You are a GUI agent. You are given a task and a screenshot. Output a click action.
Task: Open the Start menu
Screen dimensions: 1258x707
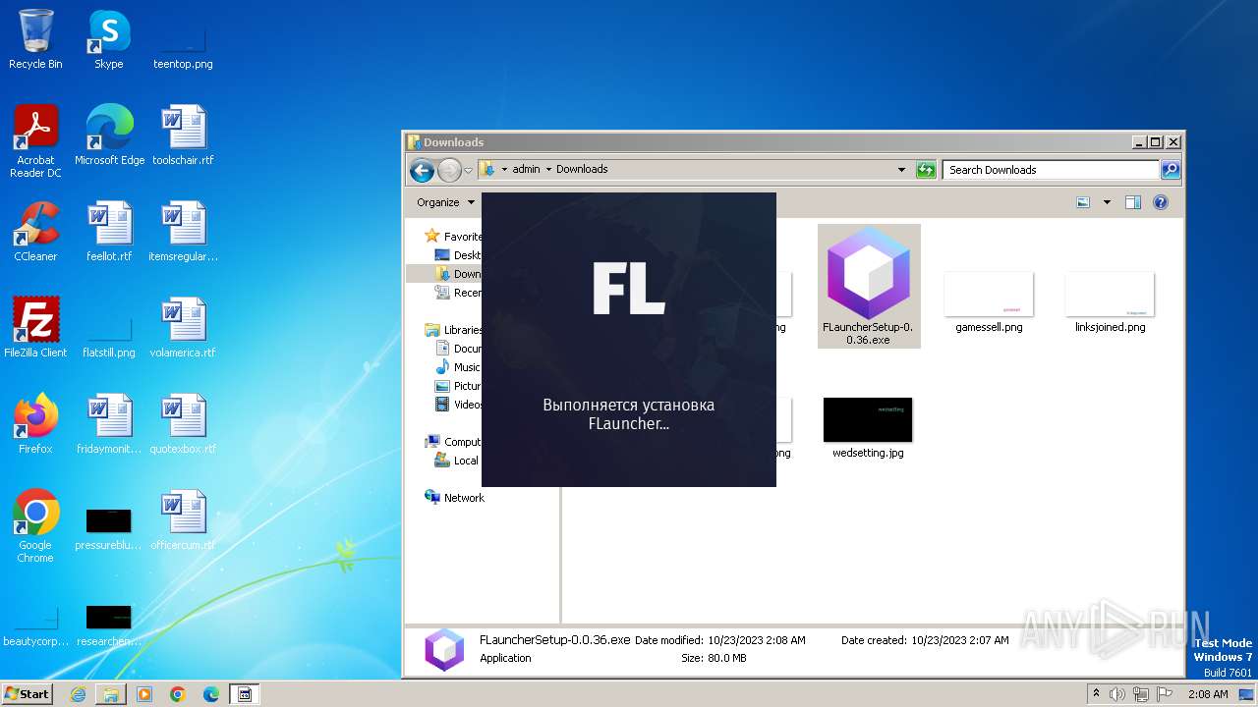(27, 694)
